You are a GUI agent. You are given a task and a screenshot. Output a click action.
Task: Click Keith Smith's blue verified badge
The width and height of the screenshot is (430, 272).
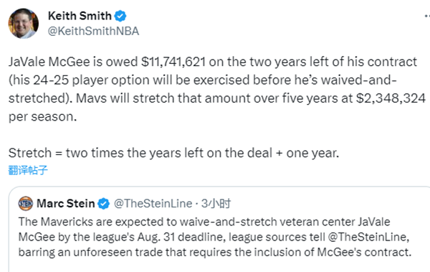click(120, 17)
